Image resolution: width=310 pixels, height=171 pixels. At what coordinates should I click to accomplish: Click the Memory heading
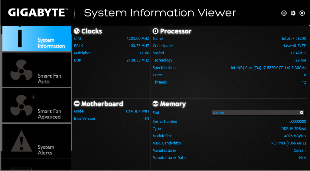point(173,104)
